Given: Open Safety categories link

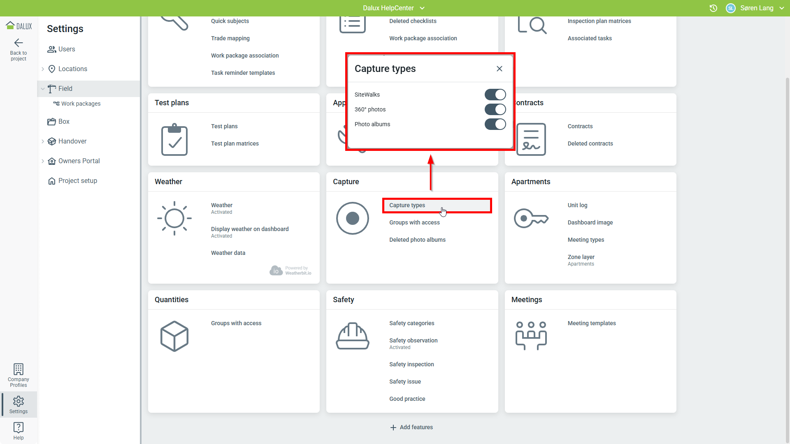Looking at the screenshot, I should (x=411, y=323).
